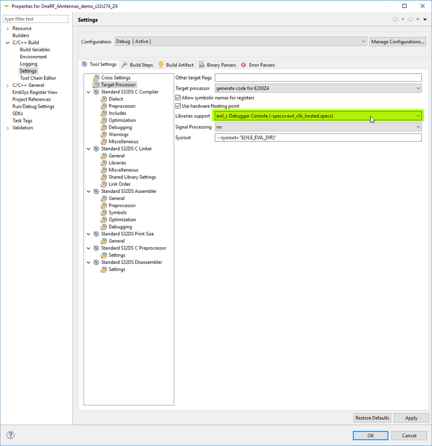
Task: Collapse the C/C++ Build node
Action: pos(8,43)
